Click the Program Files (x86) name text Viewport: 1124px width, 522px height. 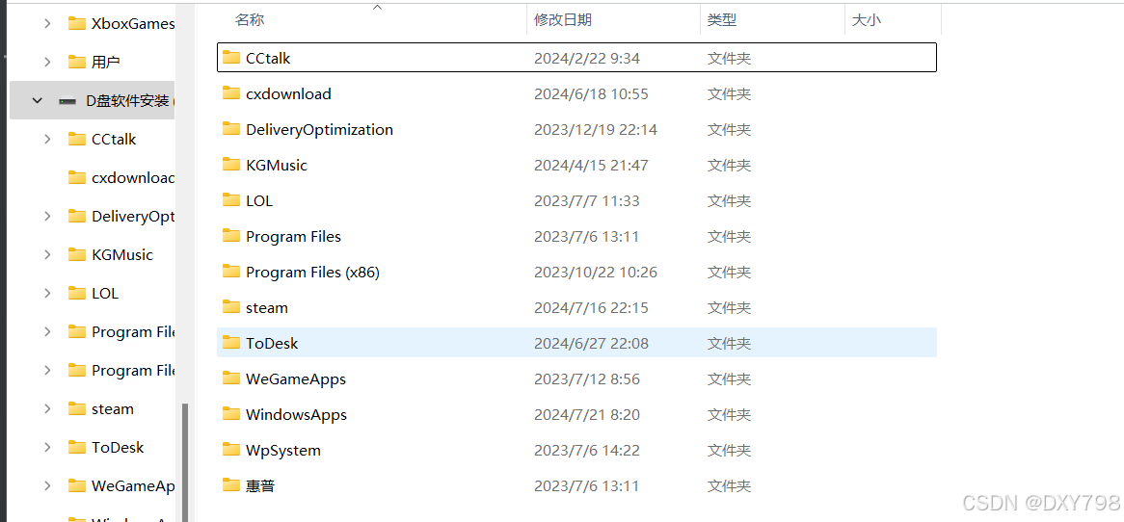tap(312, 273)
